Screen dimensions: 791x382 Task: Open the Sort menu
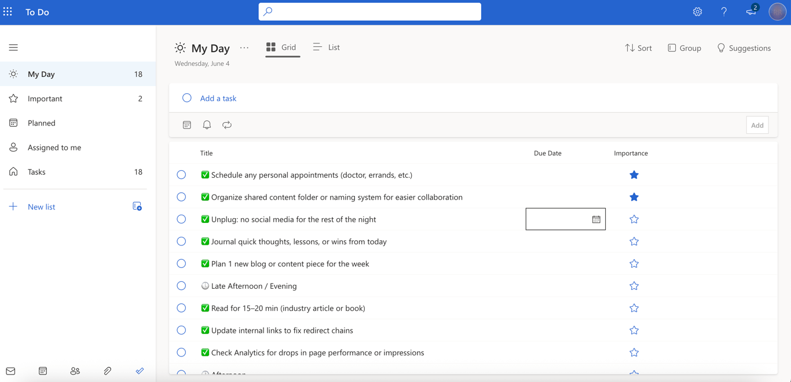pos(638,47)
